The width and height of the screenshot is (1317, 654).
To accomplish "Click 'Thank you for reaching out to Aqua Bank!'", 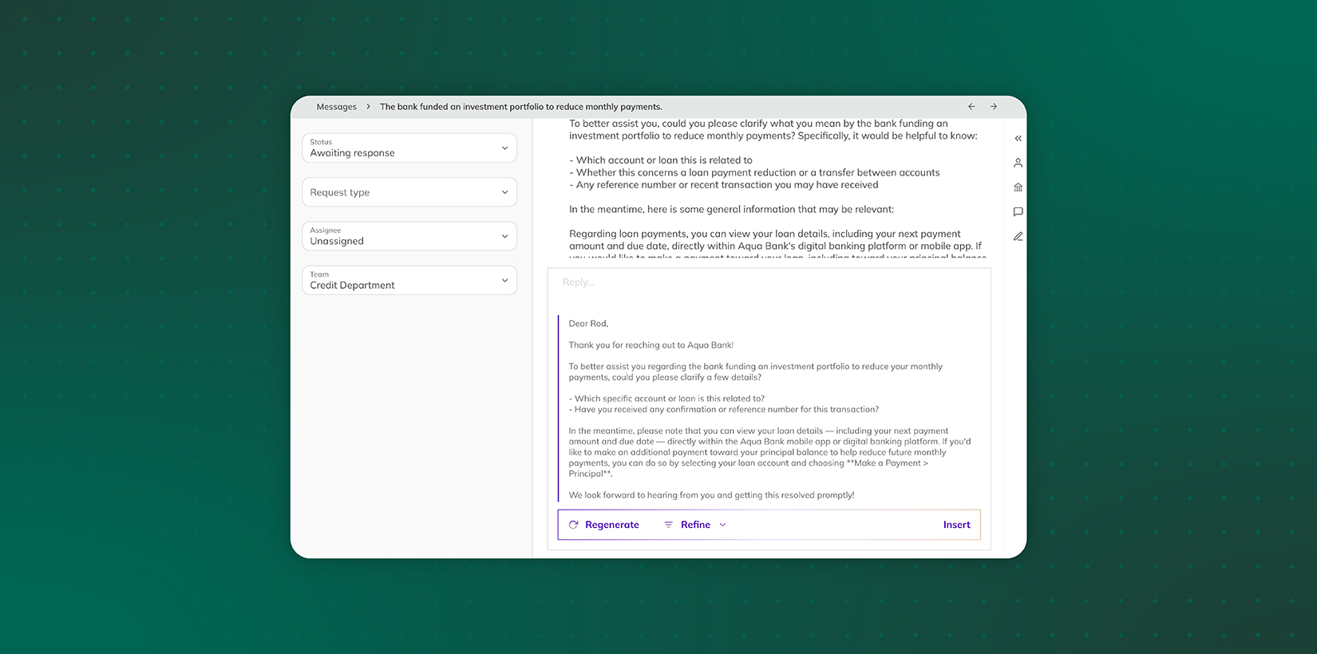I will tap(651, 345).
